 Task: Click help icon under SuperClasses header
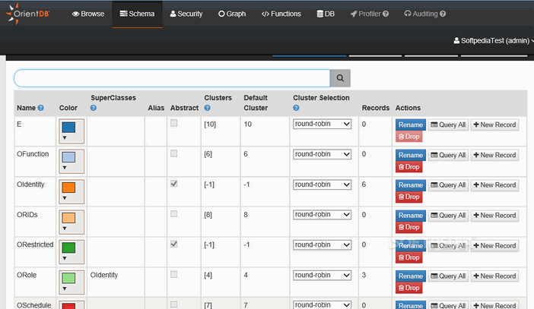tap(94, 109)
